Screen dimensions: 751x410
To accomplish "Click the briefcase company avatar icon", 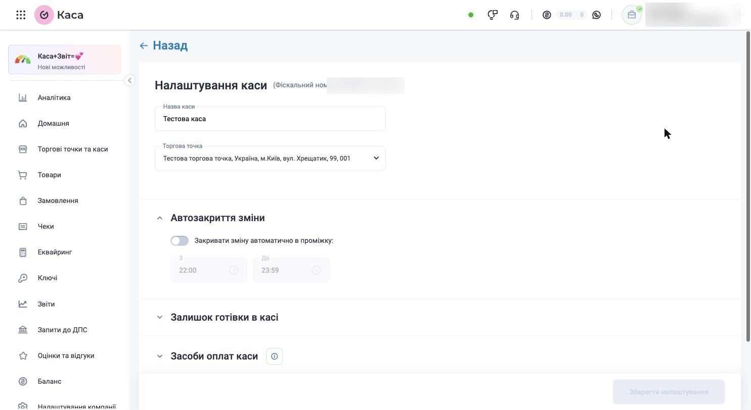I will (632, 15).
